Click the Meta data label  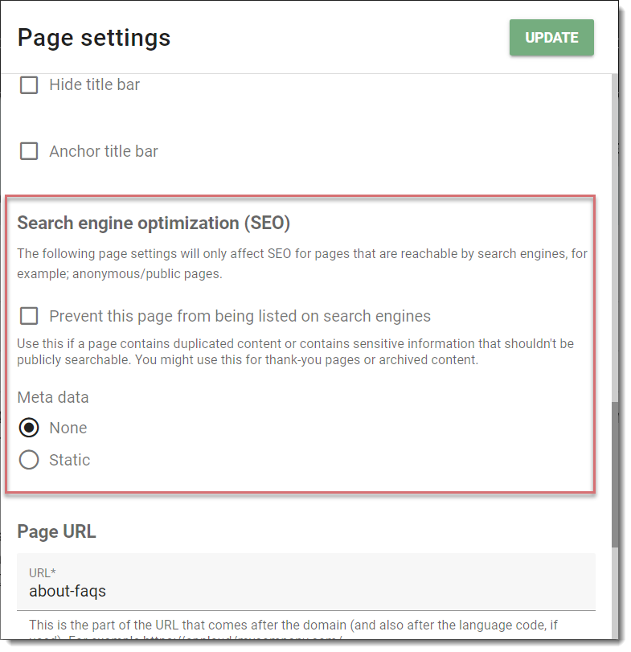(x=53, y=397)
